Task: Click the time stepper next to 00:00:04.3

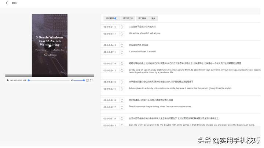Action: (122, 45)
